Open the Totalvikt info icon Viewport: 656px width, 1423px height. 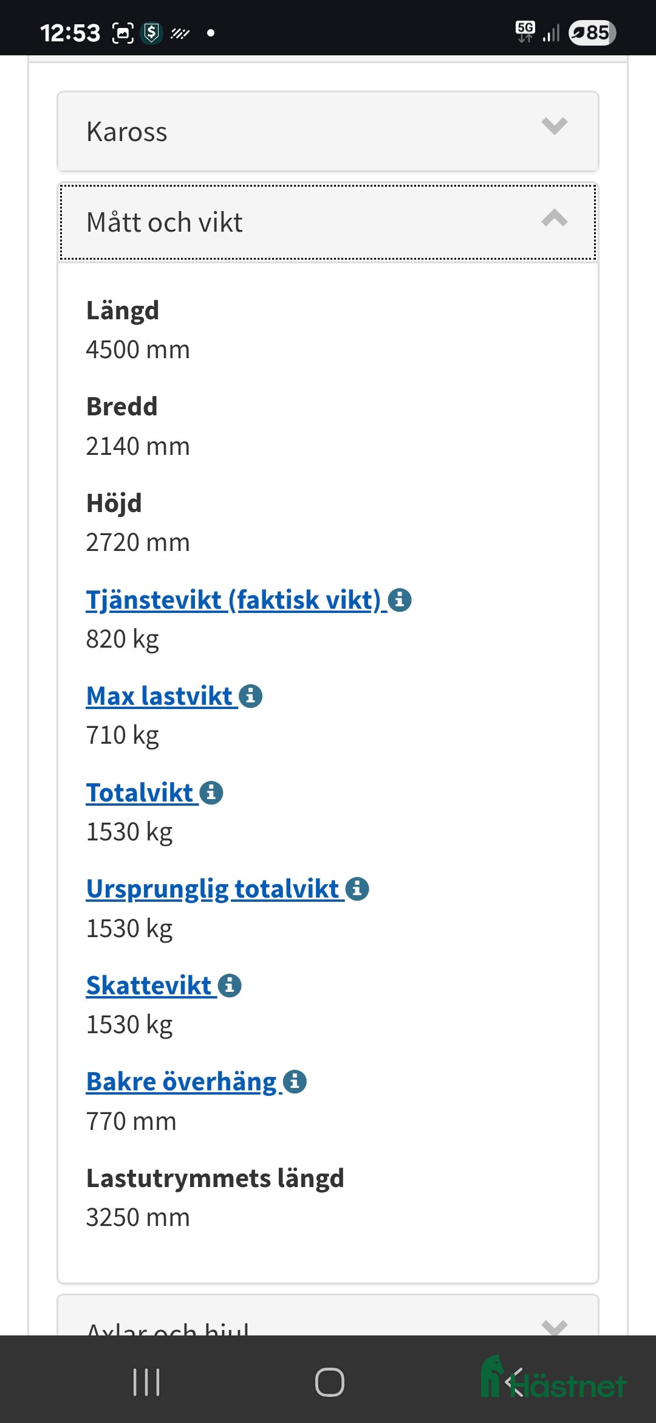coord(211,794)
